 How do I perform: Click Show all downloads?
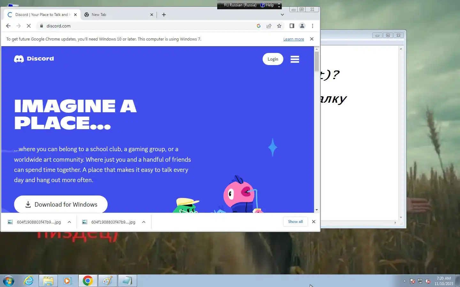point(295,222)
